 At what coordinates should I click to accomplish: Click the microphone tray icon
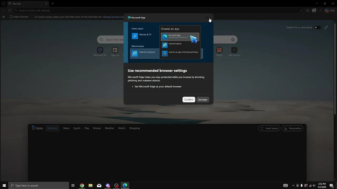coord(302,186)
